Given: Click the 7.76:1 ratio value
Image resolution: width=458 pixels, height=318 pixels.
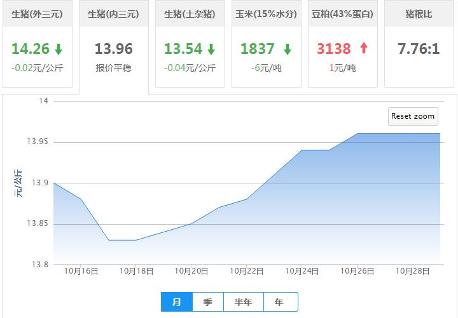Looking at the screenshot, I should click(419, 50).
